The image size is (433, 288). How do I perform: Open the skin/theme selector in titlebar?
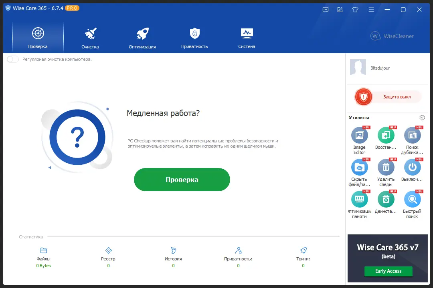coord(355,9)
